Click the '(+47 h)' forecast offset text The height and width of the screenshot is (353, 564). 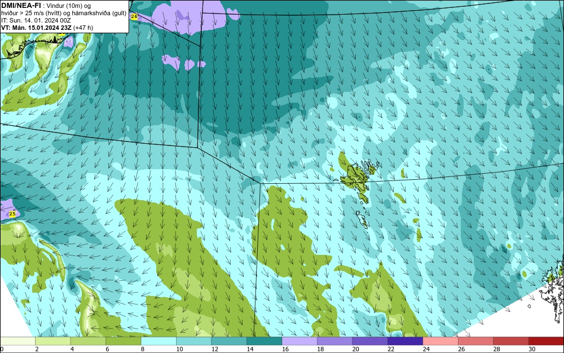click(83, 28)
